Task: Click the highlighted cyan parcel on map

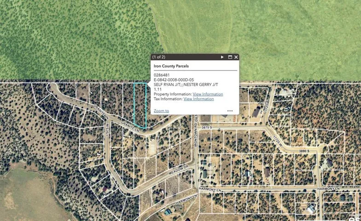Action: coord(140,105)
